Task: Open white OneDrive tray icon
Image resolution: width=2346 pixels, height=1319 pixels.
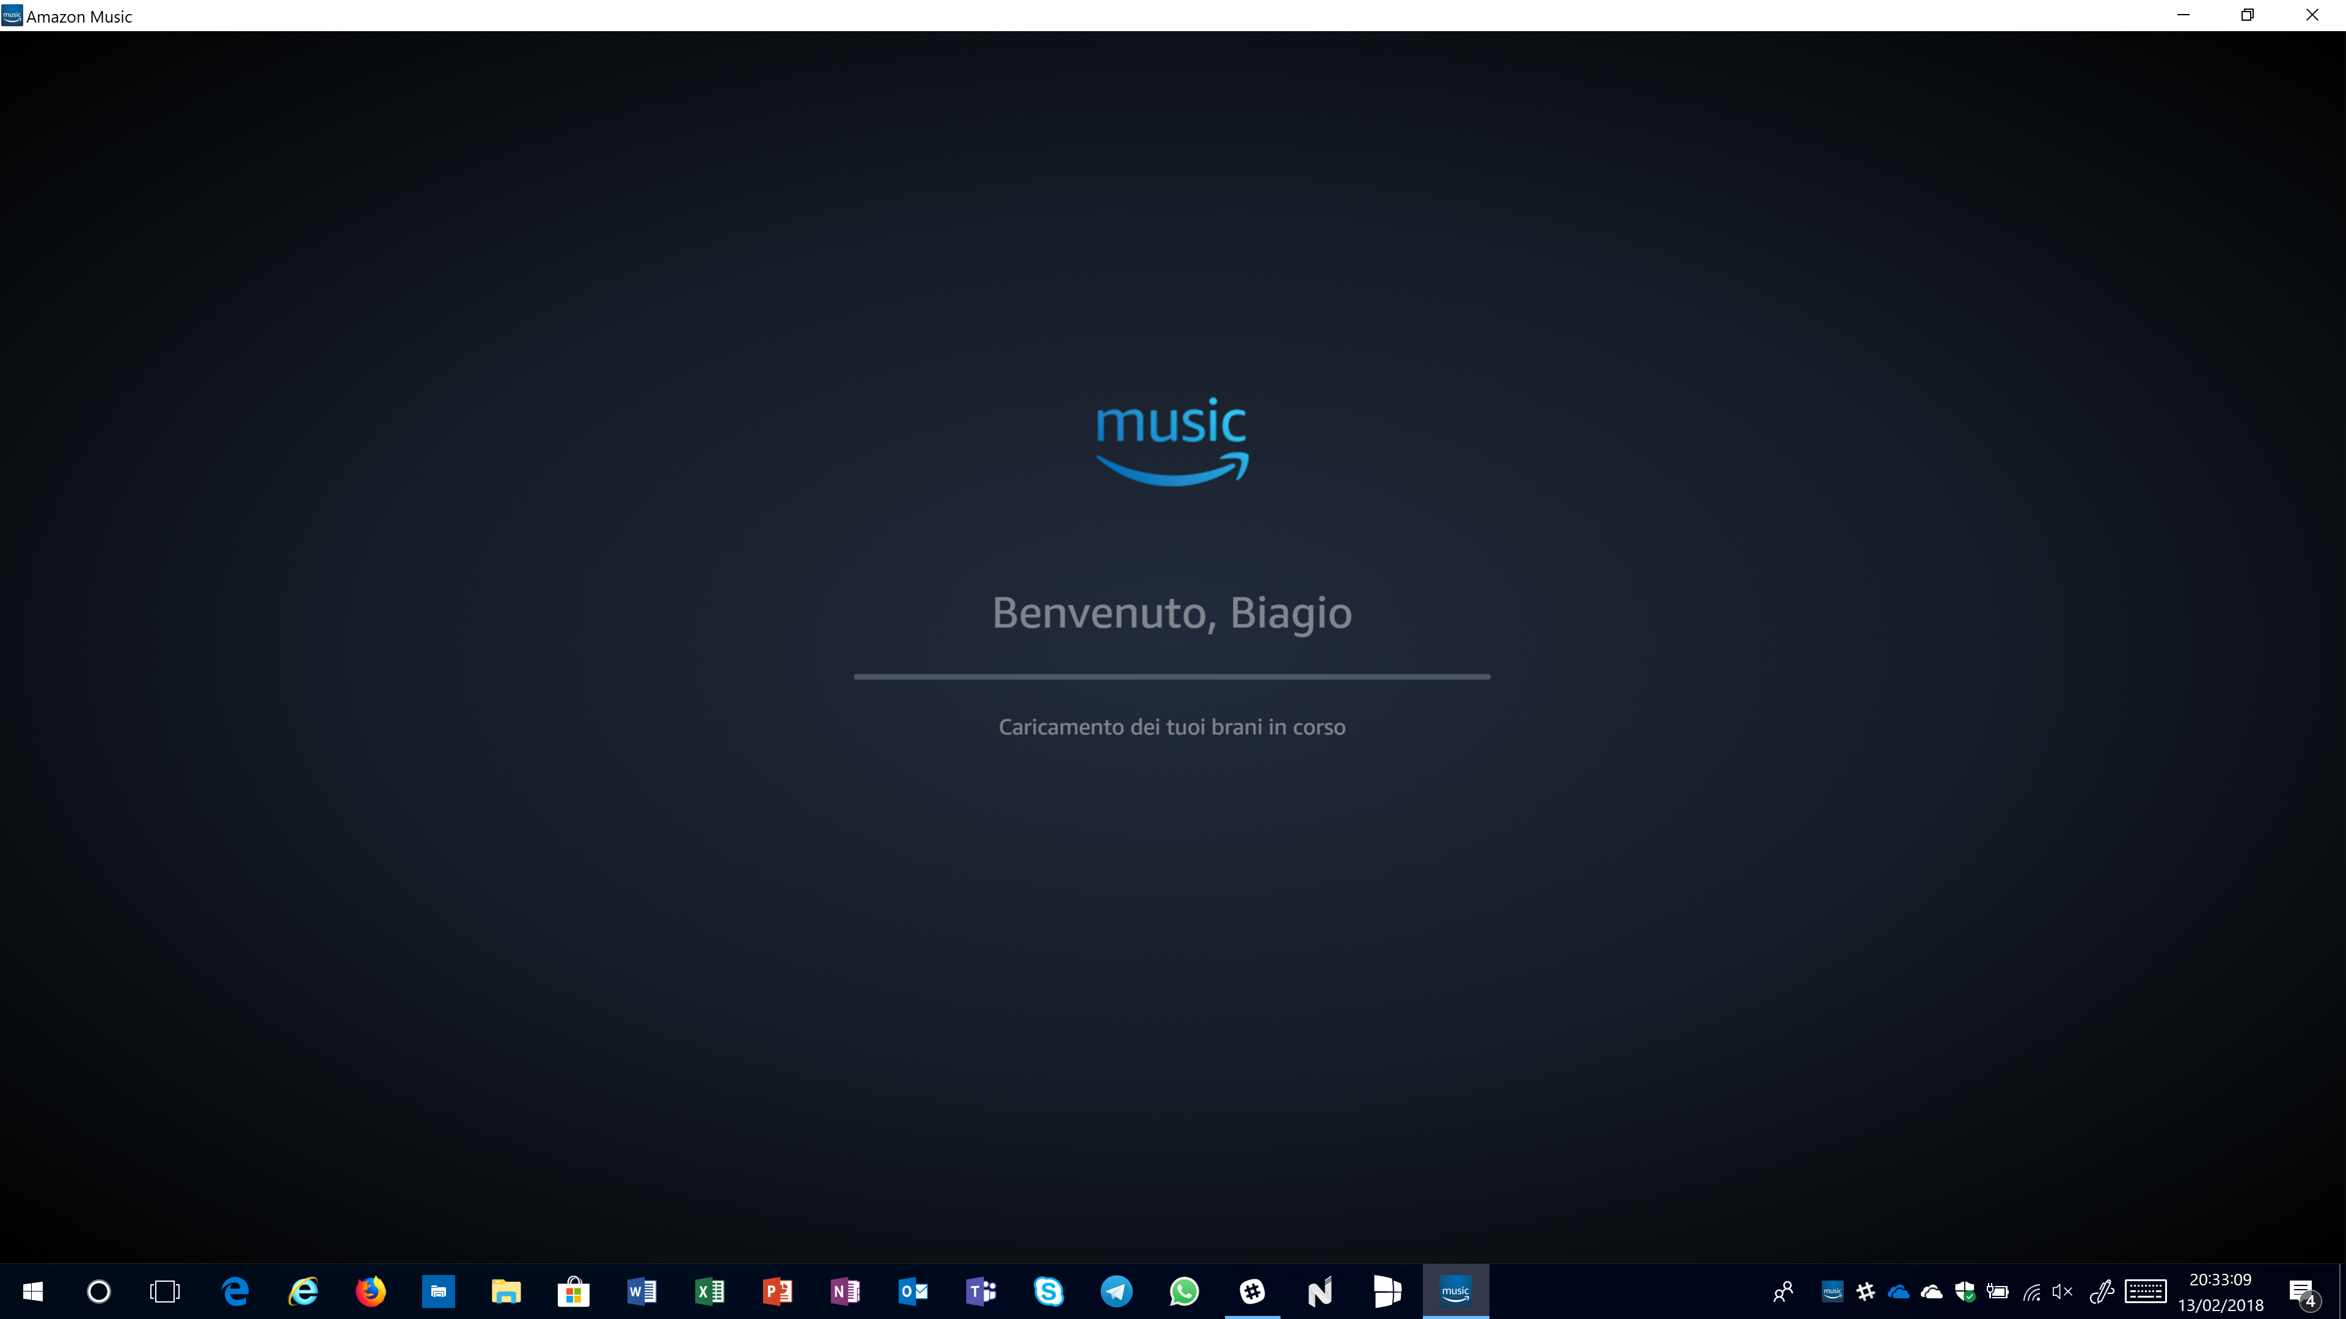Action: (1932, 1291)
